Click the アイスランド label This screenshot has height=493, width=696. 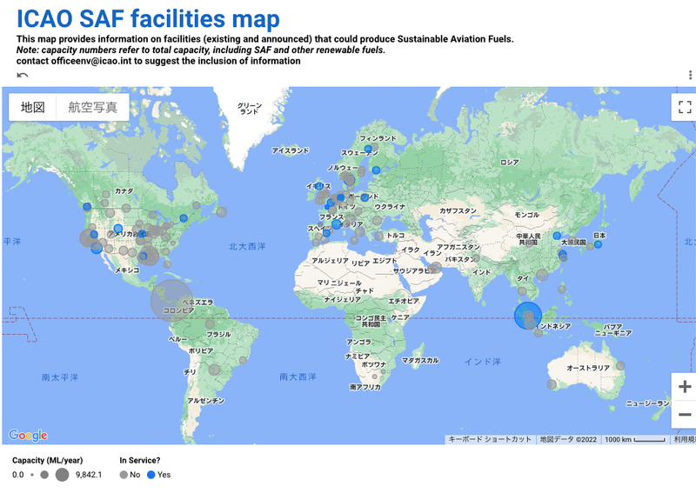[291, 151]
